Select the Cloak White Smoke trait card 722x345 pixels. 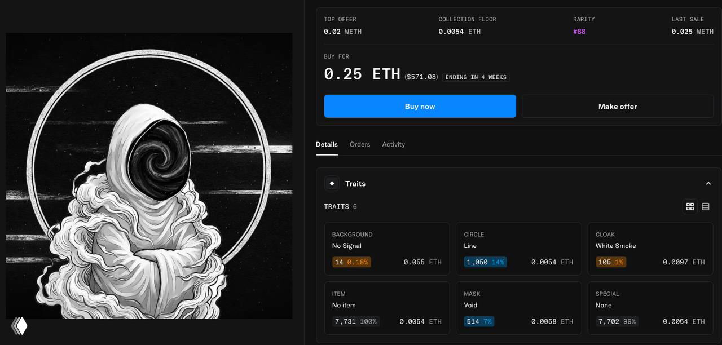point(650,249)
